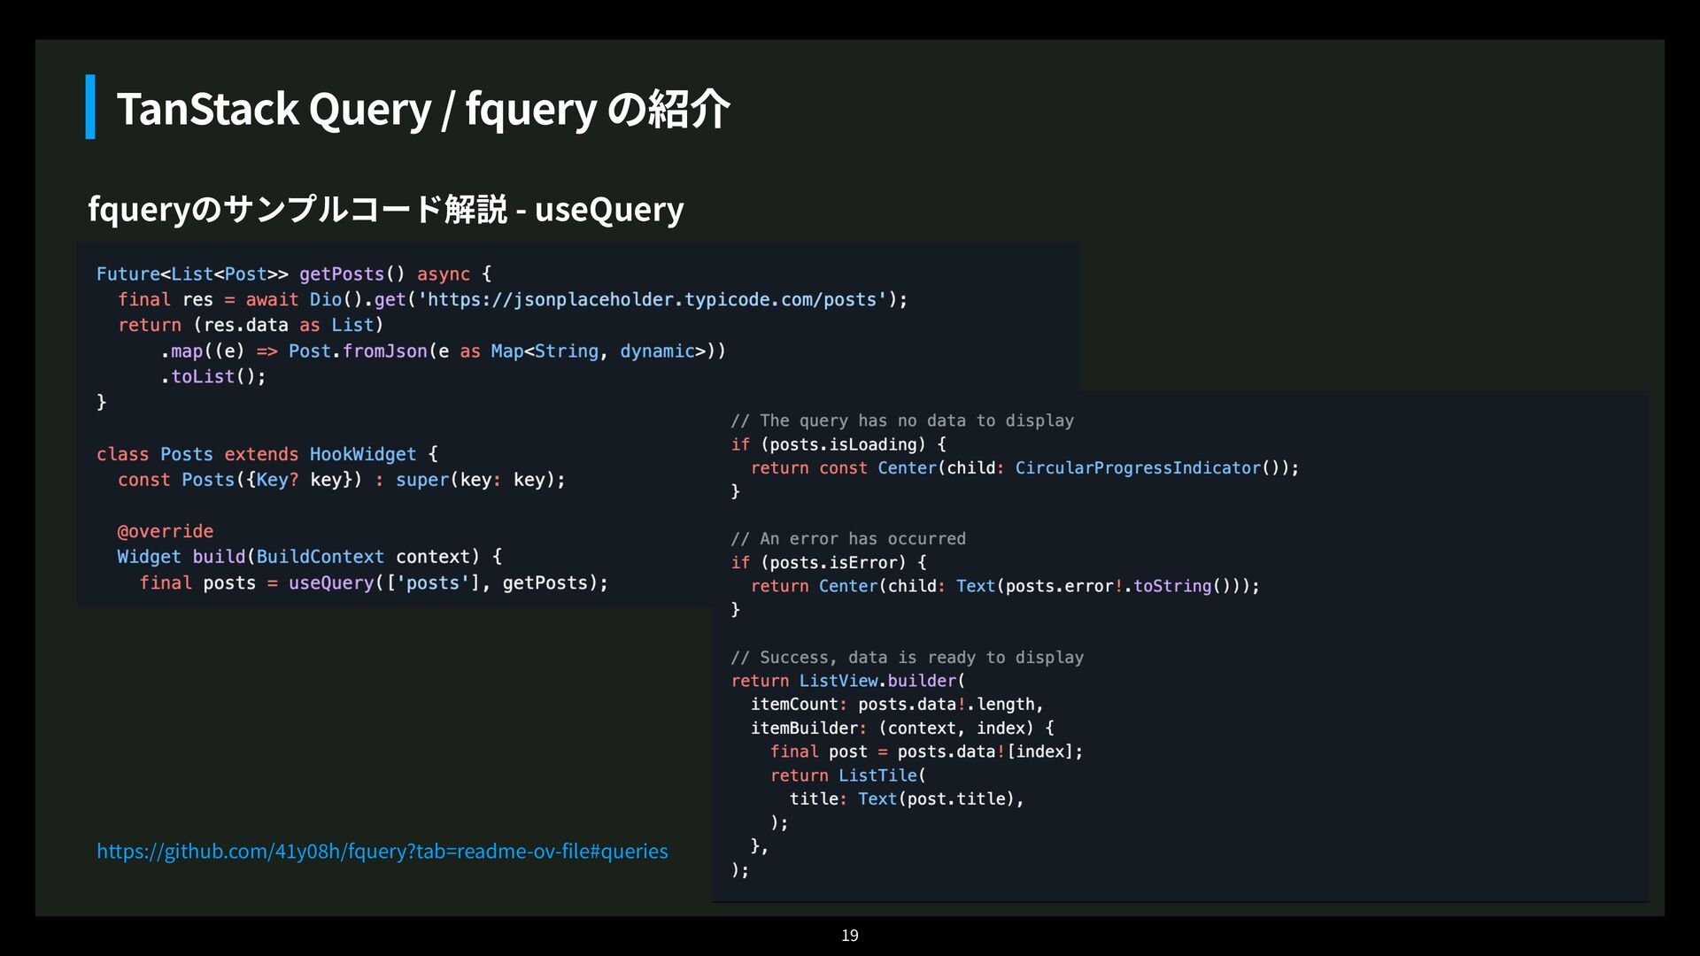Click the 'return ListTile(' line
Image resolution: width=1700 pixels, height=956 pixels.
tap(848, 775)
